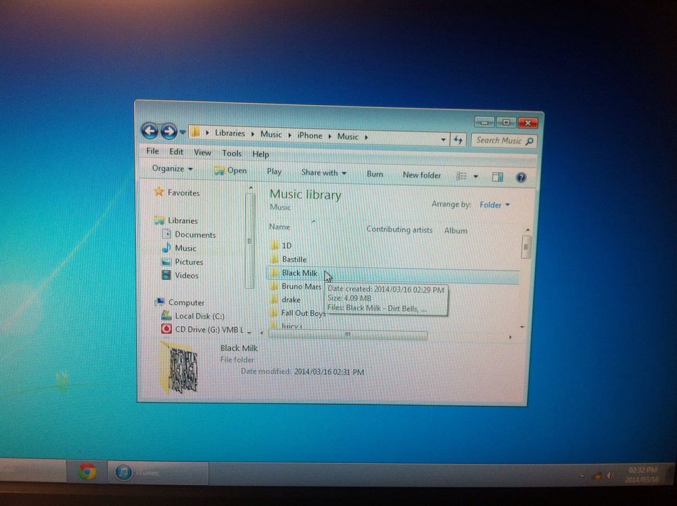Click the file list horizontal scrollbar
Viewport: 677px width, 506px height.
click(x=347, y=335)
